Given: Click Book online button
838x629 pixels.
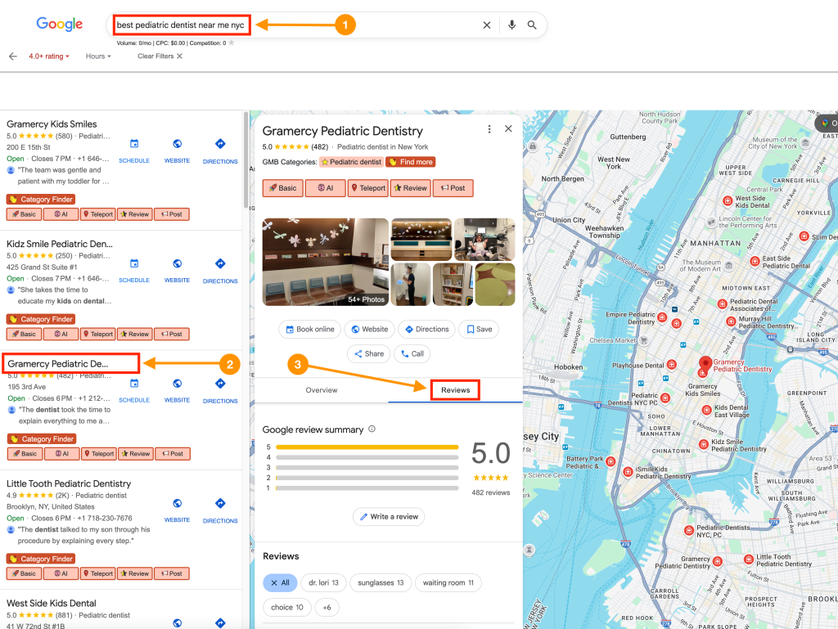Looking at the screenshot, I should [310, 330].
